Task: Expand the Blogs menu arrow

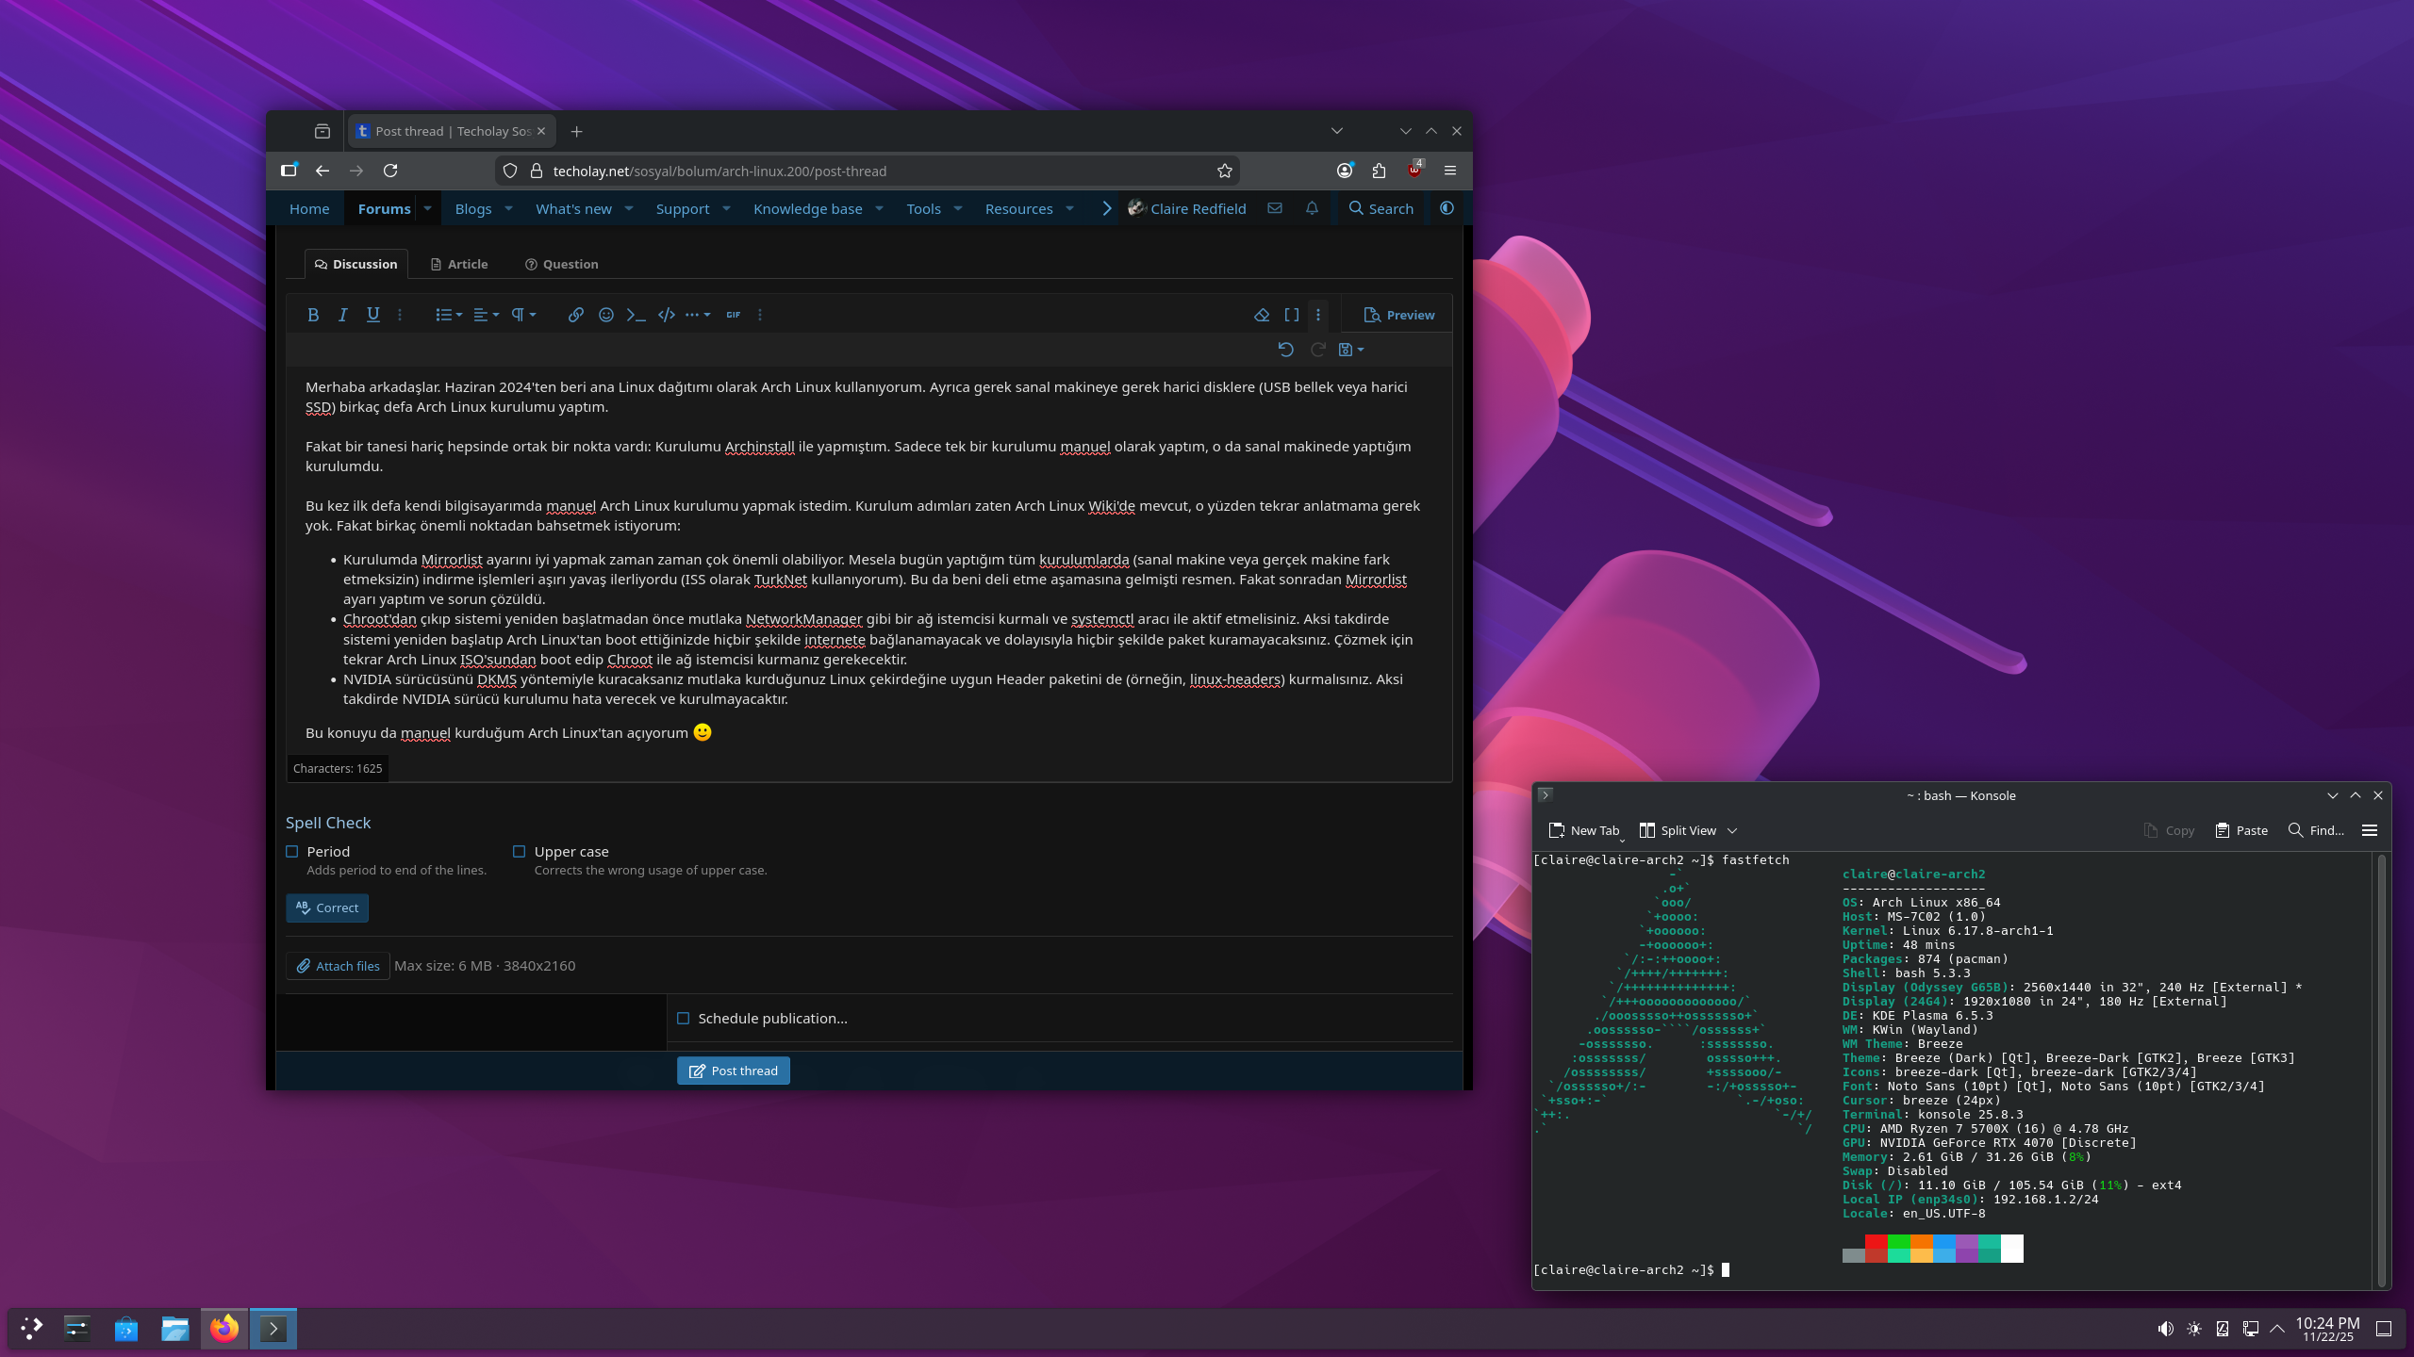Action: (508, 208)
